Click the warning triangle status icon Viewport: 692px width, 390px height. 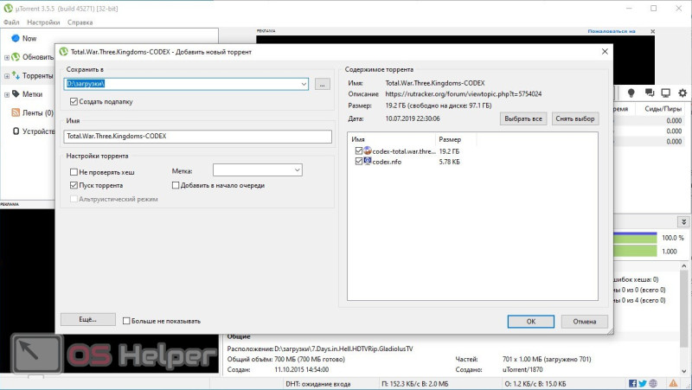pyautogui.click(x=673, y=383)
